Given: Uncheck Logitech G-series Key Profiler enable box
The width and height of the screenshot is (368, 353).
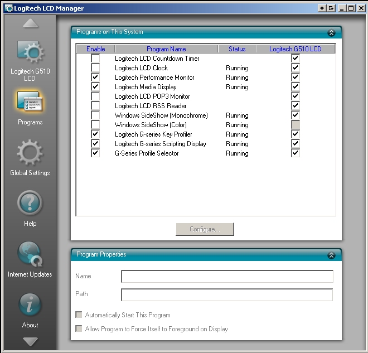Looking at the screenshot, I should 95,134.
